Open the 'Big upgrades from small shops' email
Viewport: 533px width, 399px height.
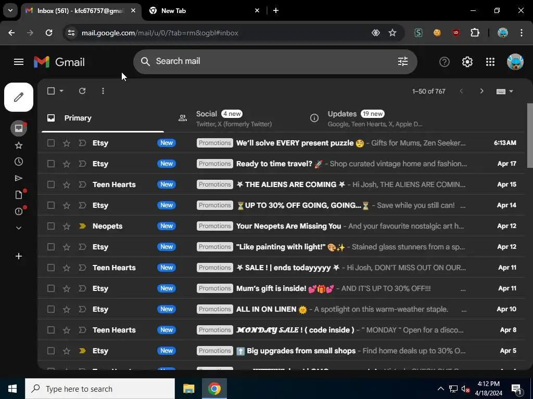[x=281, y=351]
